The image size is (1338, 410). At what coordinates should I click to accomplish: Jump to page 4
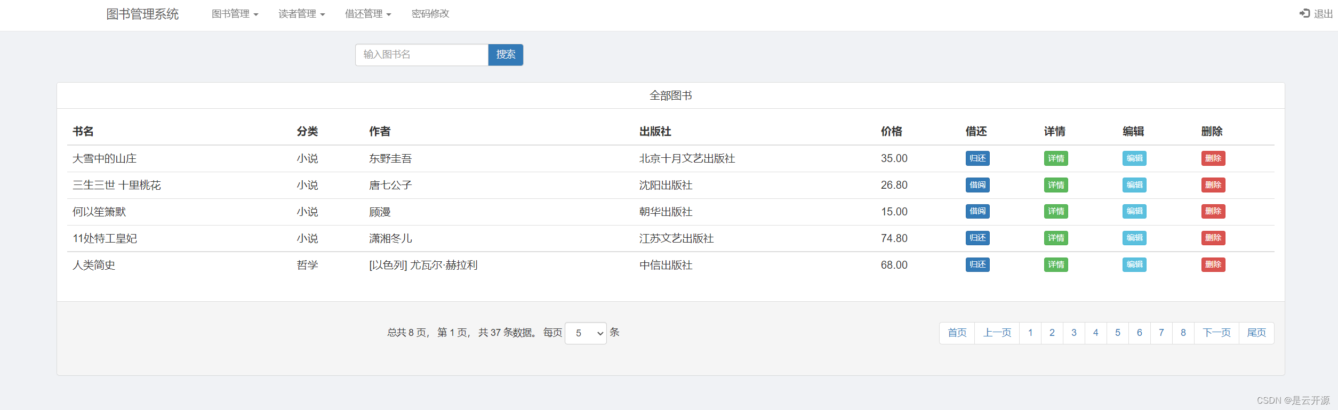pyautogui.click(x=1096, y=333)
